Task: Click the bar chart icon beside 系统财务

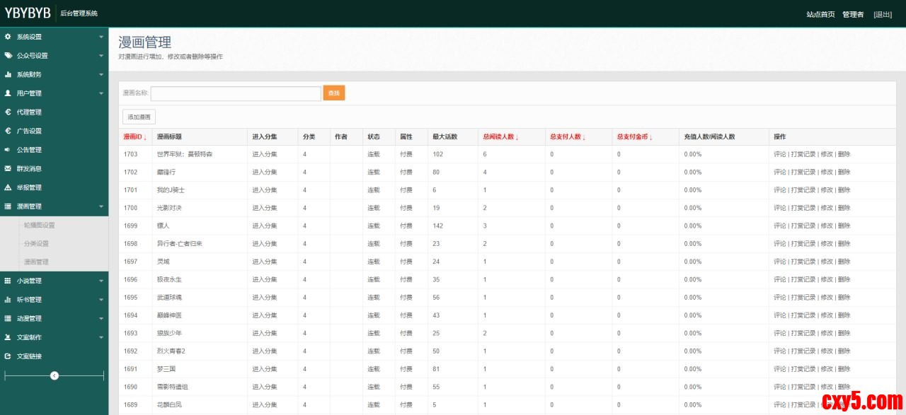Action: coord(8,74)
